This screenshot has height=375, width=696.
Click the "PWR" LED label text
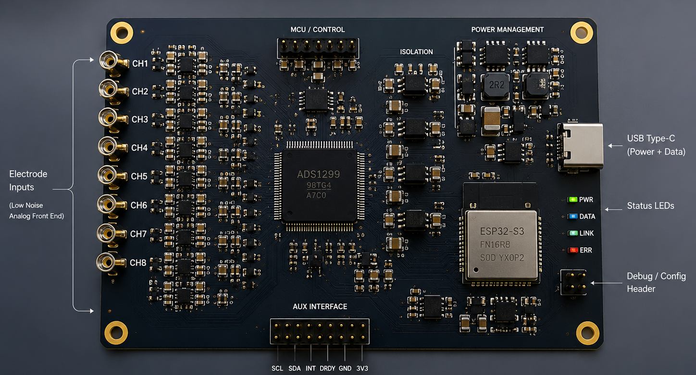(586, 200)
